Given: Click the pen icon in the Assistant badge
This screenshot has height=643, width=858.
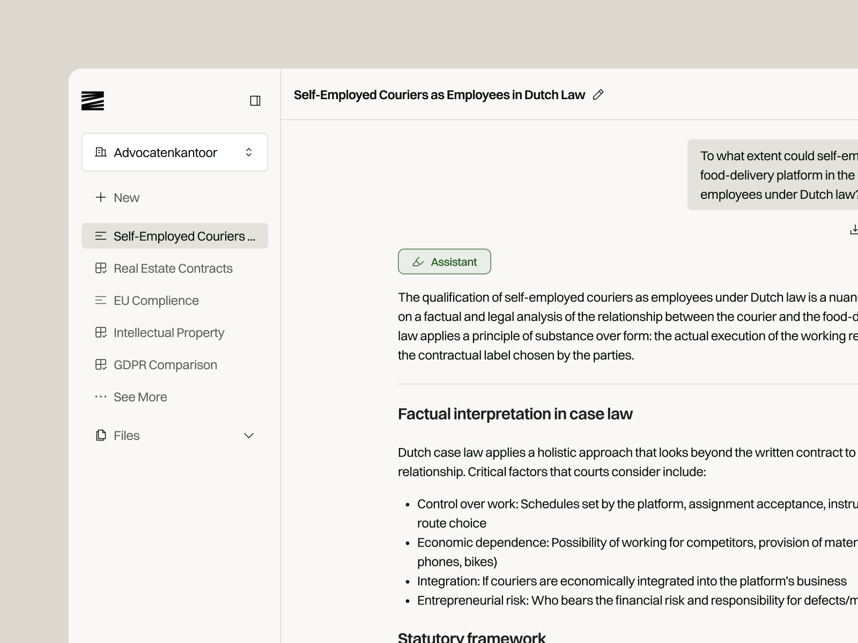Looking at the screenshot, I should click(418, 261).
